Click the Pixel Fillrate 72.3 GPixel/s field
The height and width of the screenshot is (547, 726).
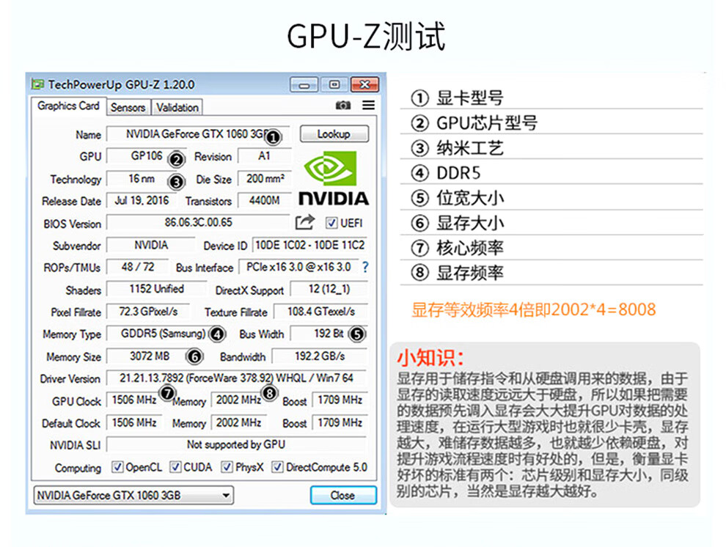pyautogui.click(x=148, y=312)
